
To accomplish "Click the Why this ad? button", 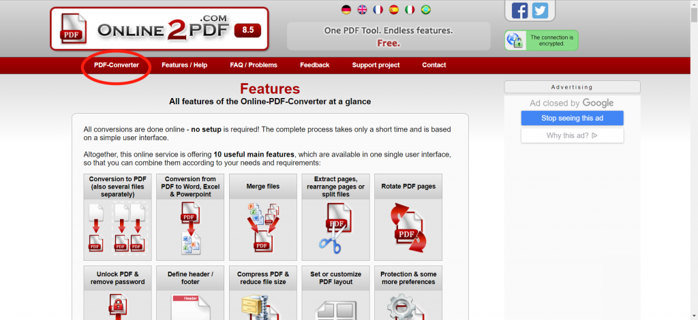I will 572,135.
